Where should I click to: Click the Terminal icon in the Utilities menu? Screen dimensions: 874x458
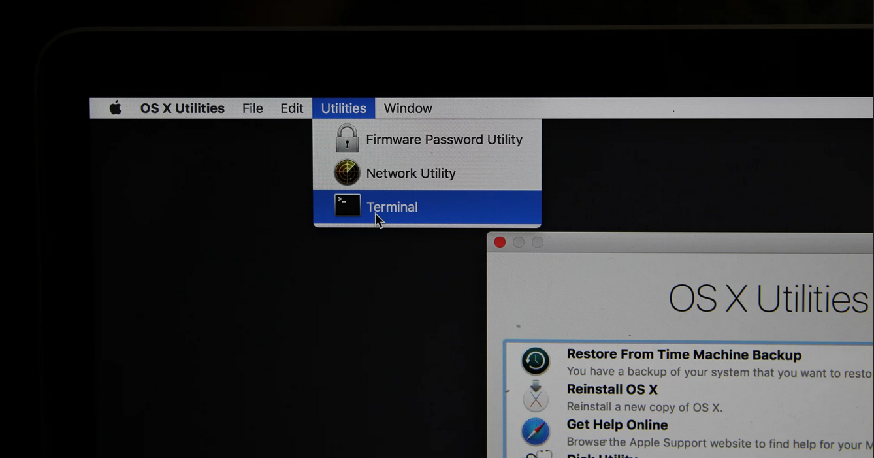[x=346, y=205]
